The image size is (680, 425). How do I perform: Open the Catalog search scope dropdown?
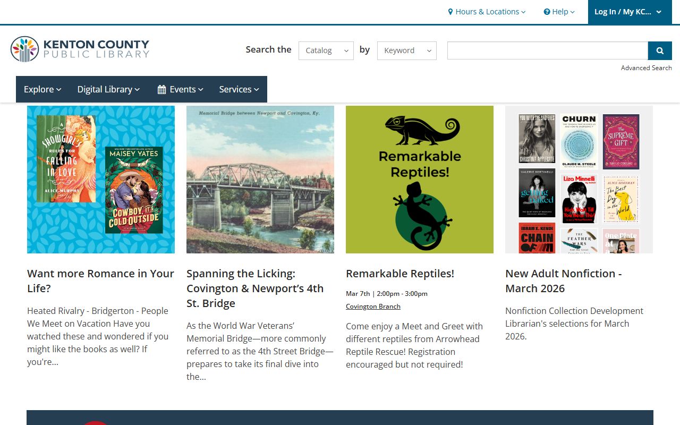pyautogui.click(x=326, y=50)
